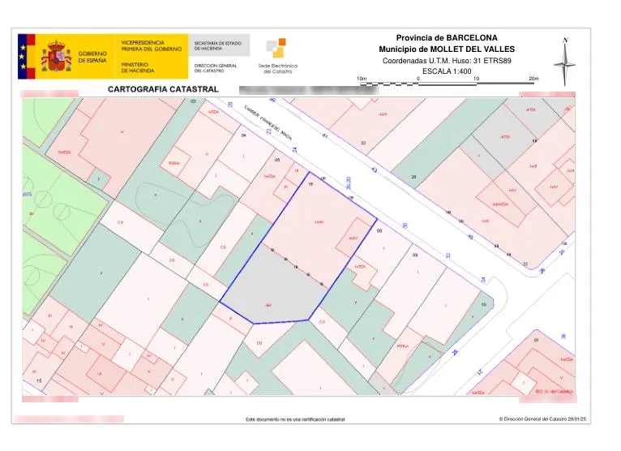
Task: Select the CARTOGRAFIA CATASTRAL title
Action: (x=163, y=89)
